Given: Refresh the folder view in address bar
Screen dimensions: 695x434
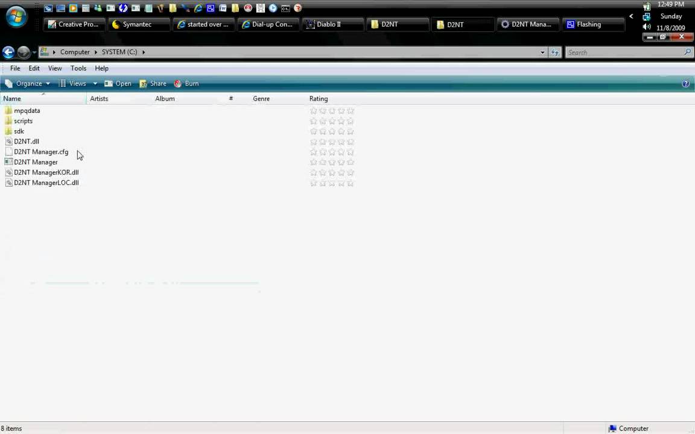Looking at the screenshot, I should pos(555,52).
